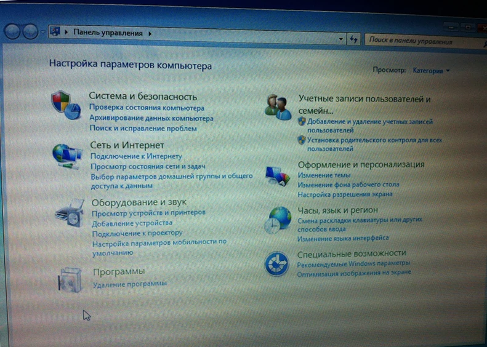Expand the breadcrumb arrow before Панель управления
This screenshot has height=347, width=487.
point(66,32)
